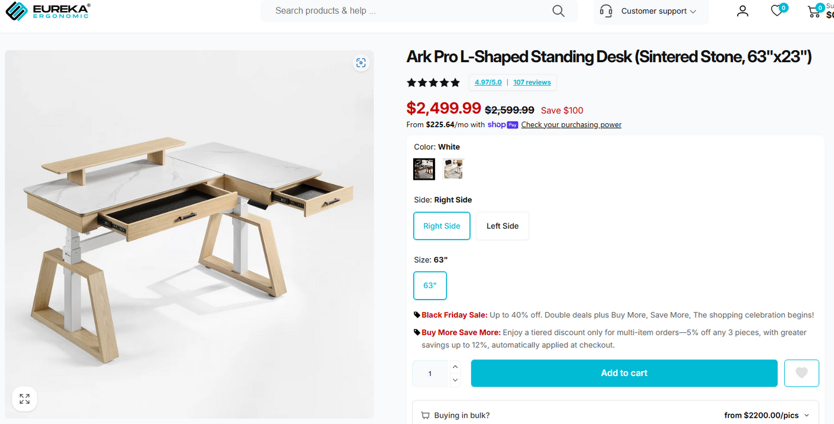This screenshot has height=424, width=834.
Task: Select the Right Side option
Action: pos(442,226)
